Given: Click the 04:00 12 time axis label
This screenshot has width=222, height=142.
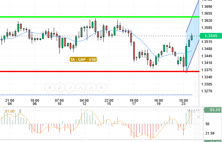Looking at the screenshot, I should 84,102.
